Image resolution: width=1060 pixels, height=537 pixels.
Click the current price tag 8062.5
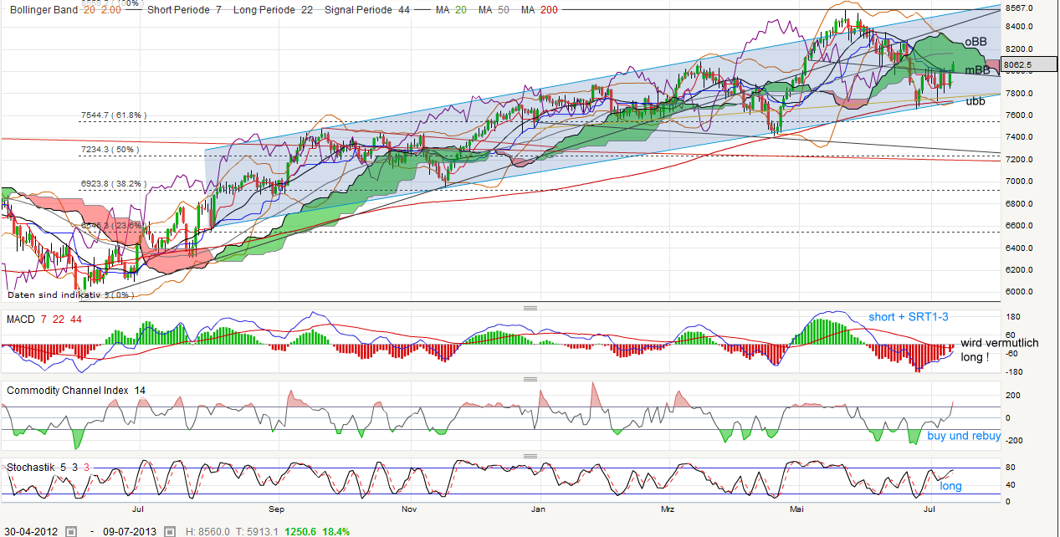click(x=1029, y=64)
